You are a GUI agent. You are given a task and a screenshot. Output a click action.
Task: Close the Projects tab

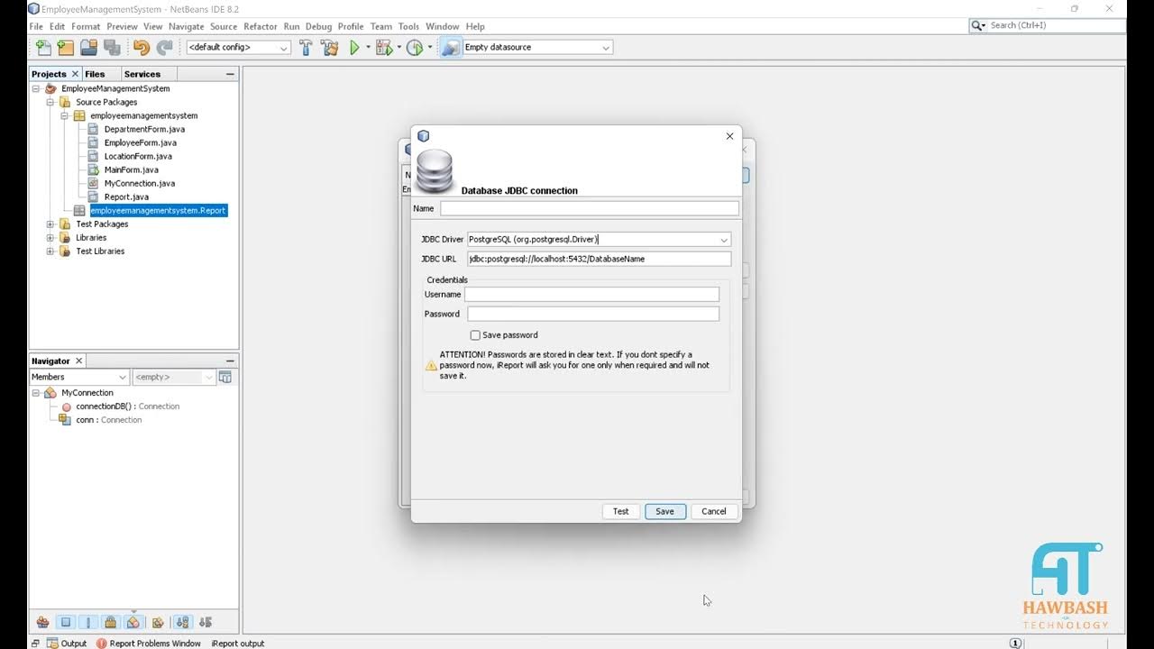coord(75,74)
